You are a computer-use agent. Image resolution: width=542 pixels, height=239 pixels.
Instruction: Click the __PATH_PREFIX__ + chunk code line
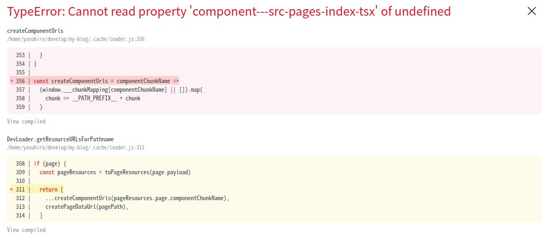[93, 98]
